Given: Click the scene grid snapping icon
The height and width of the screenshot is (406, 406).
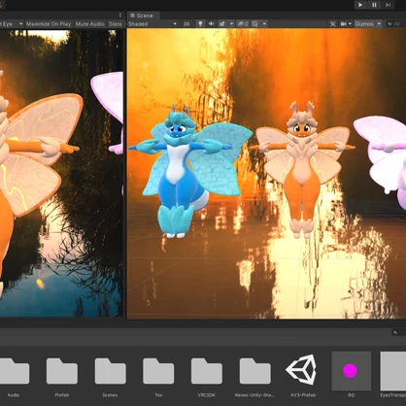Looking at the screenshot, I should pyautogui.click(x=255, y=24).
